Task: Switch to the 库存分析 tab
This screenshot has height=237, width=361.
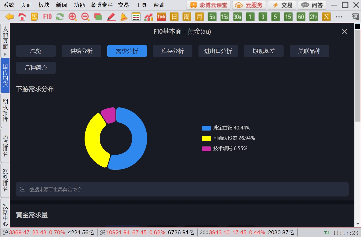Action: pyautogui.click(x=173, y=51)
